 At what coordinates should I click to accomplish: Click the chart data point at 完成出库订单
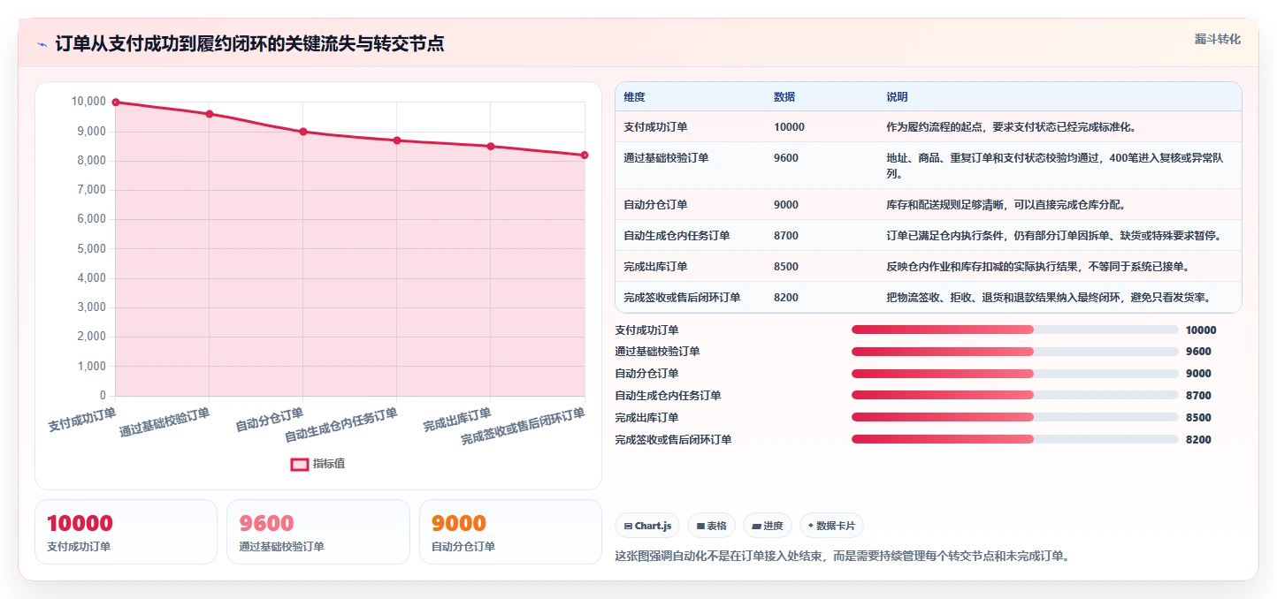click(491, 147)
